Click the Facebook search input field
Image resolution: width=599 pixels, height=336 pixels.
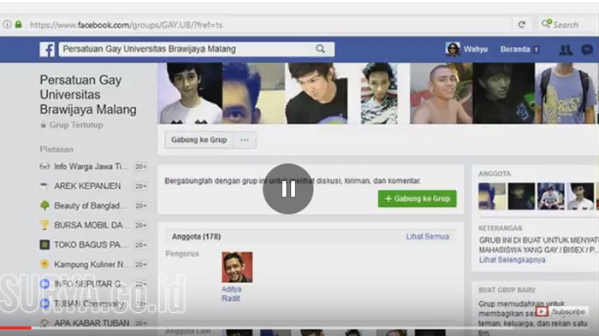click(x=187, y=49)
